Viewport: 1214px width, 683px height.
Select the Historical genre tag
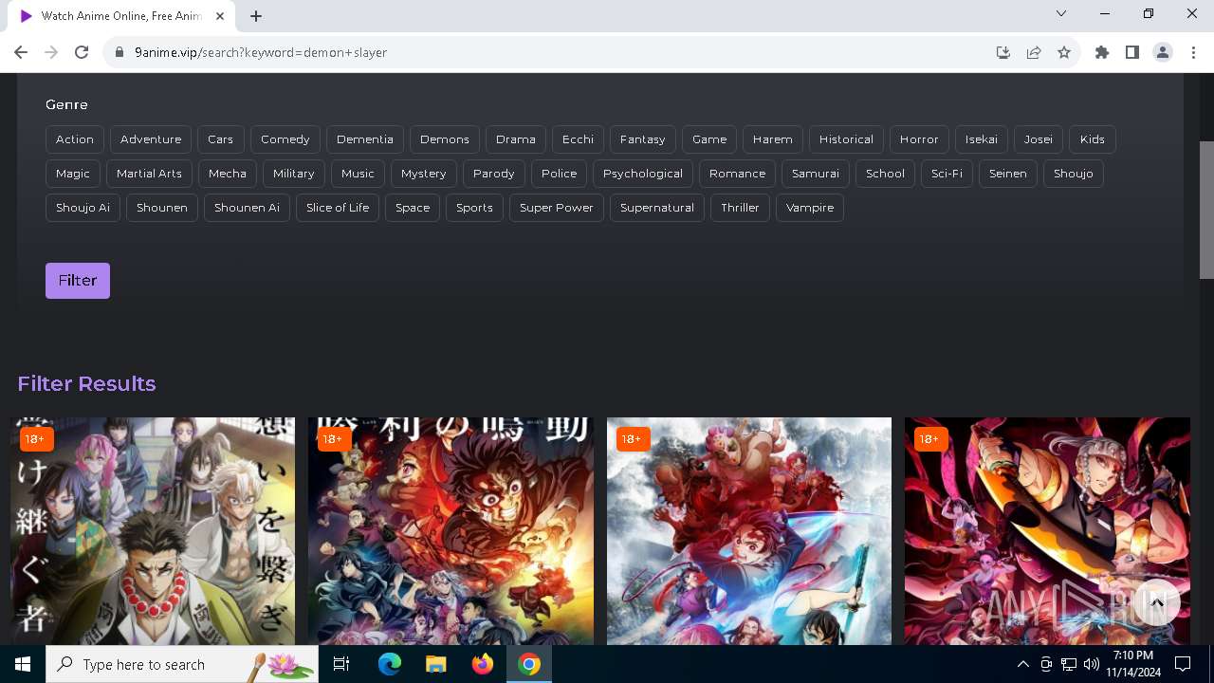pos(846,139)
